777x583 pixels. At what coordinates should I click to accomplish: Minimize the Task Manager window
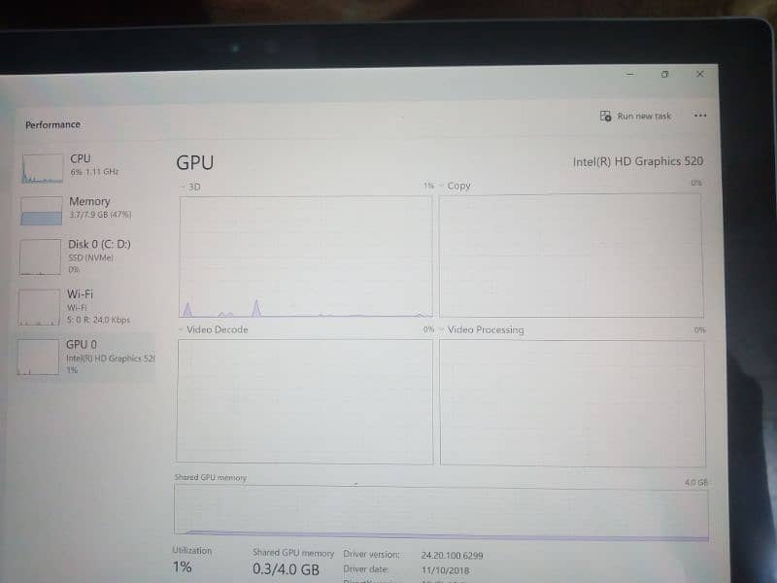[630, 75]
